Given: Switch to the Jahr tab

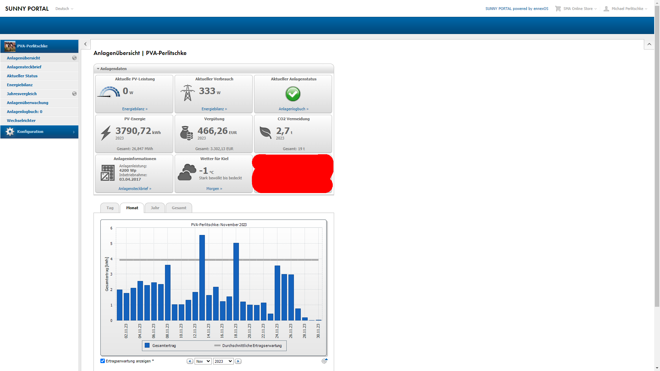Looking at the screenshot, I should 155,208.
